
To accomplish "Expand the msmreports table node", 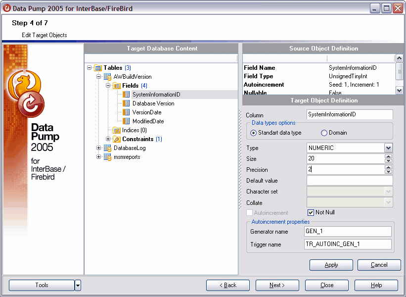I will [98, 156].
